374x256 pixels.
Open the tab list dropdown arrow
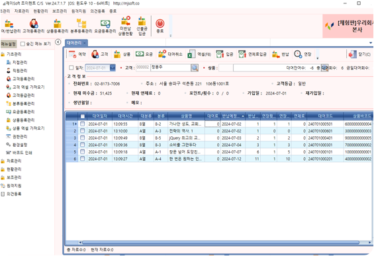coord(371,43)
